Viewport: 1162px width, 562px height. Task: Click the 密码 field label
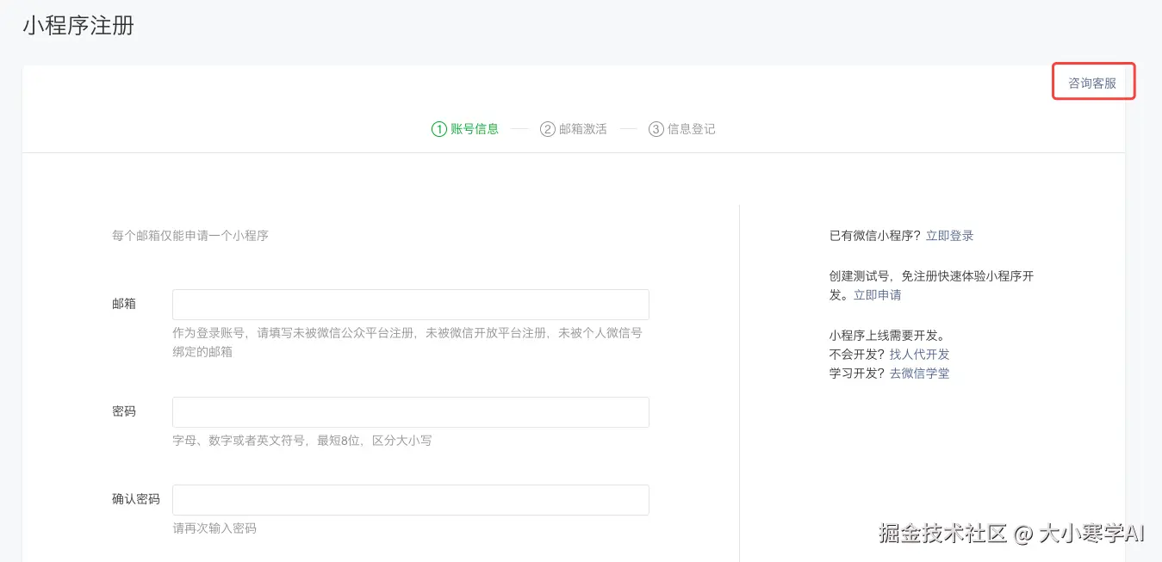(x=124, y=411)
